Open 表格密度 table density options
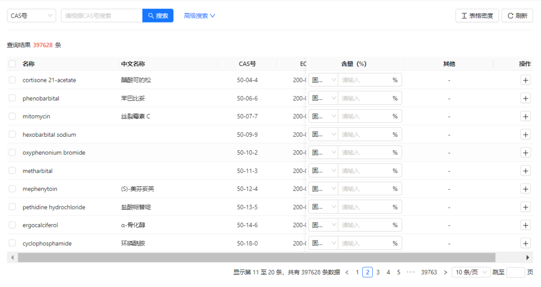The width and height of the screenshot is (541, 287). click(x=477, y=16)
